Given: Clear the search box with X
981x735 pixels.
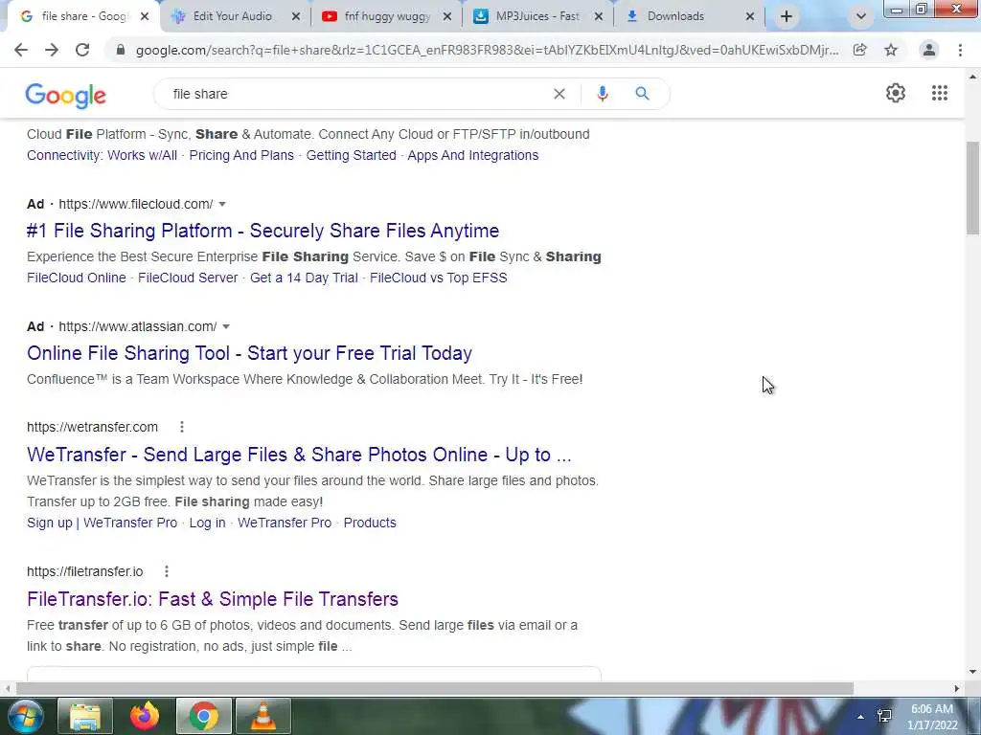Looking at the screenshot, I should pos(559,94).
